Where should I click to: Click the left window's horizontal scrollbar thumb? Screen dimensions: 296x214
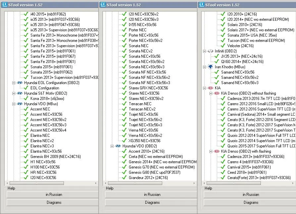(x=37, y=183)
